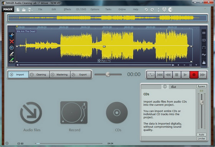215x147 pixels.
Task: Open the save dropdown arrow in toolbar
Action: (32, 11)
